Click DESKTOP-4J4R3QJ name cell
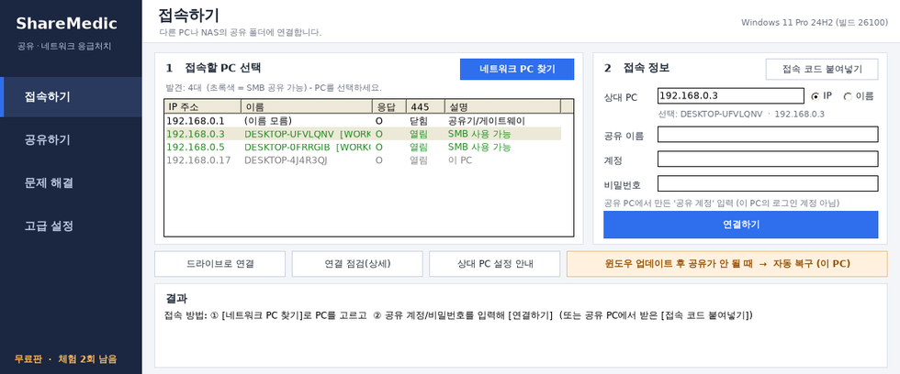The width and height of the screenshot is (900, 374). [286, 160]
